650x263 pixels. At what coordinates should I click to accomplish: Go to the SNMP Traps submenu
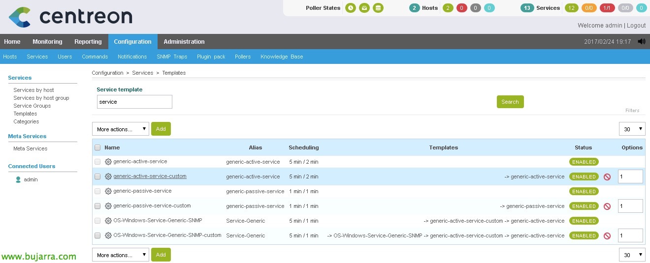tap(172, 57)
